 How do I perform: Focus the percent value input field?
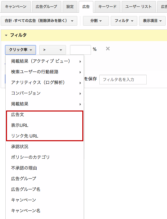pyautogui.click(x=80, y=50)
